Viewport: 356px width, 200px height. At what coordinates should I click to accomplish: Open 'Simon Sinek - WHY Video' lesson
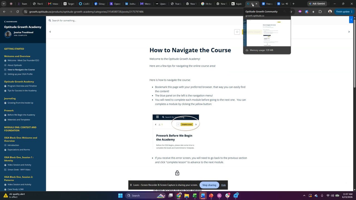tap(19, 170)
